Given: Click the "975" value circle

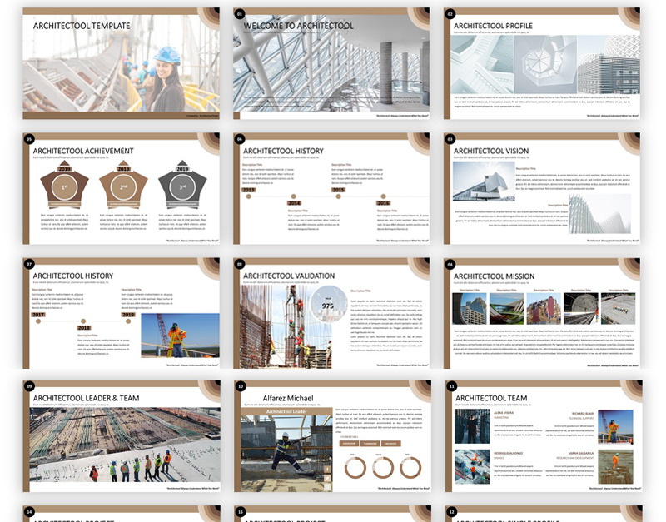Looking at the screenshot, I should tap(328, 304).
